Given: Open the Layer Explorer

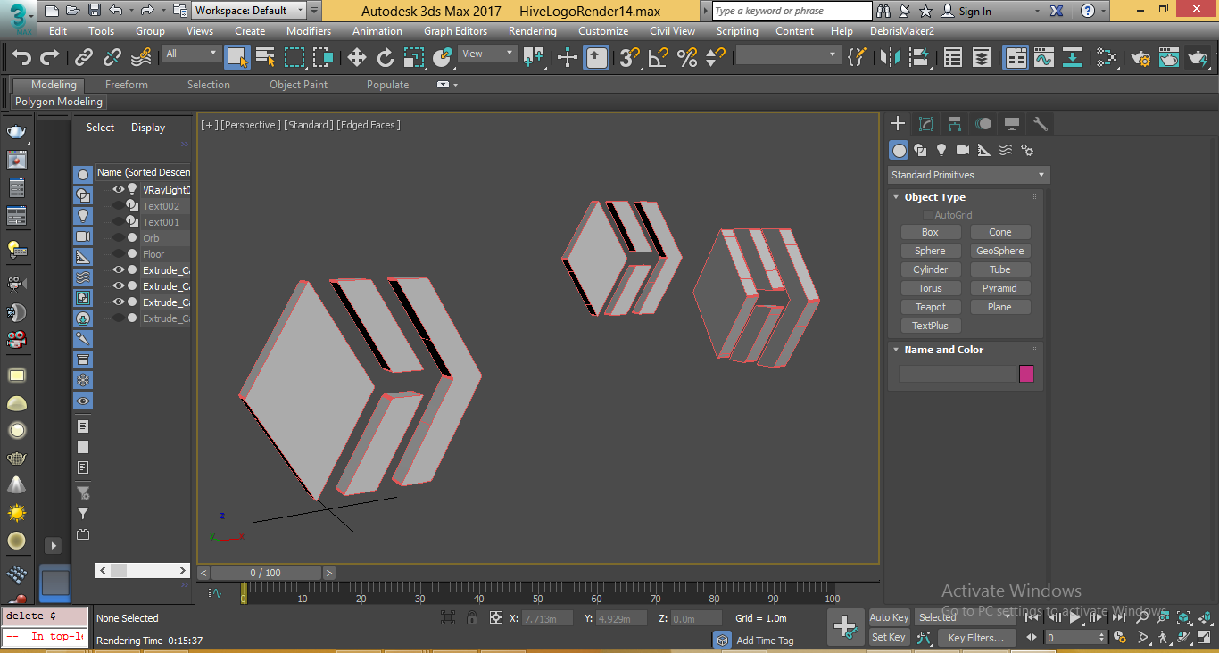Looking at the screenshot, I should [x=982, y=58].
